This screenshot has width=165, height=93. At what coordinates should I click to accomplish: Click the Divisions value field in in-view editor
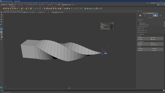click(x=112, y=28)
